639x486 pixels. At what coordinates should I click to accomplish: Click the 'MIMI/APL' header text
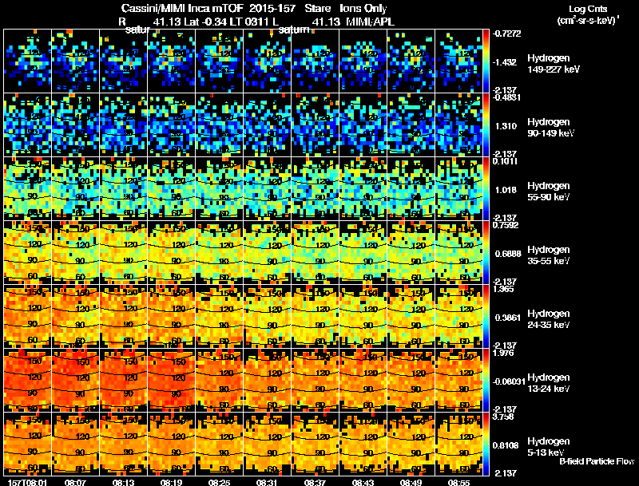[370, 22]
